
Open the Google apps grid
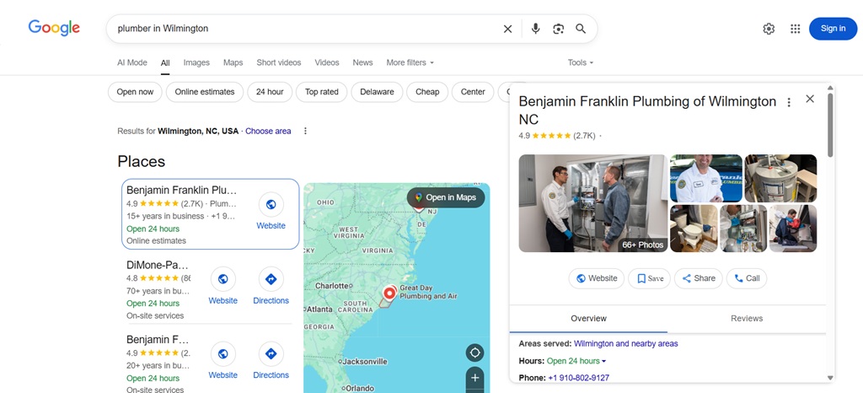coord(796,29)
